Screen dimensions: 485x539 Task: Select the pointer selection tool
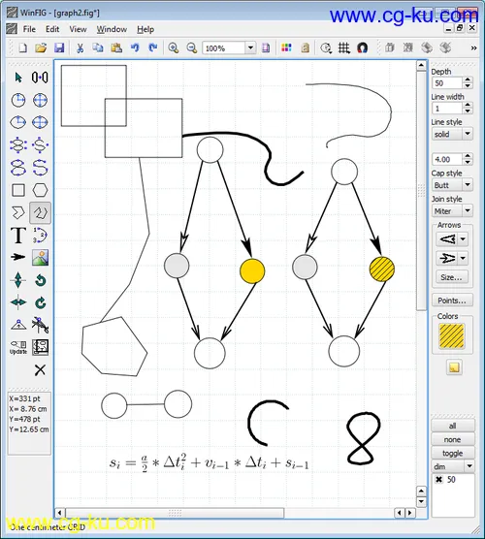pyautogui.click(x=18, y=78)
